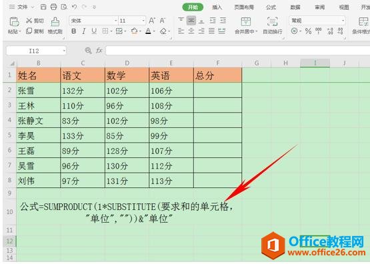The image size is (370, 264).
Task: Switch to the 数据 (Data) tab
Action: click(295, 7)
